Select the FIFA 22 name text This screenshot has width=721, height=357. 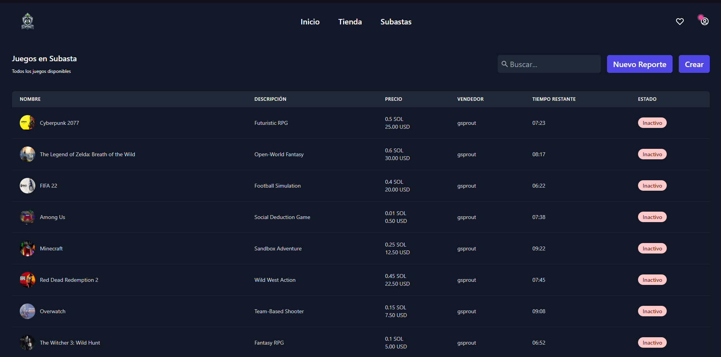(x=48, y=186)
